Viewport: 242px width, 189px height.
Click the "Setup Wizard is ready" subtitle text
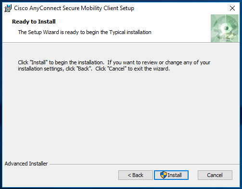85,32
